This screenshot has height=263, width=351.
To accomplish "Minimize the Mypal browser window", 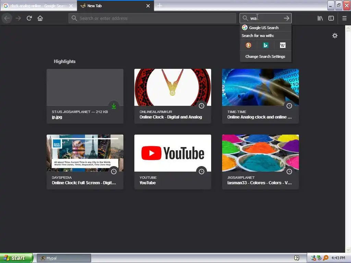I will (x=331, y=5).
